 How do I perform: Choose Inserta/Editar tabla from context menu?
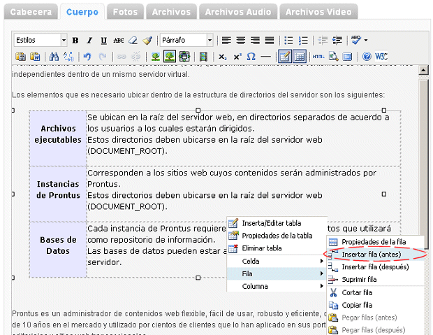click(277, 223)
